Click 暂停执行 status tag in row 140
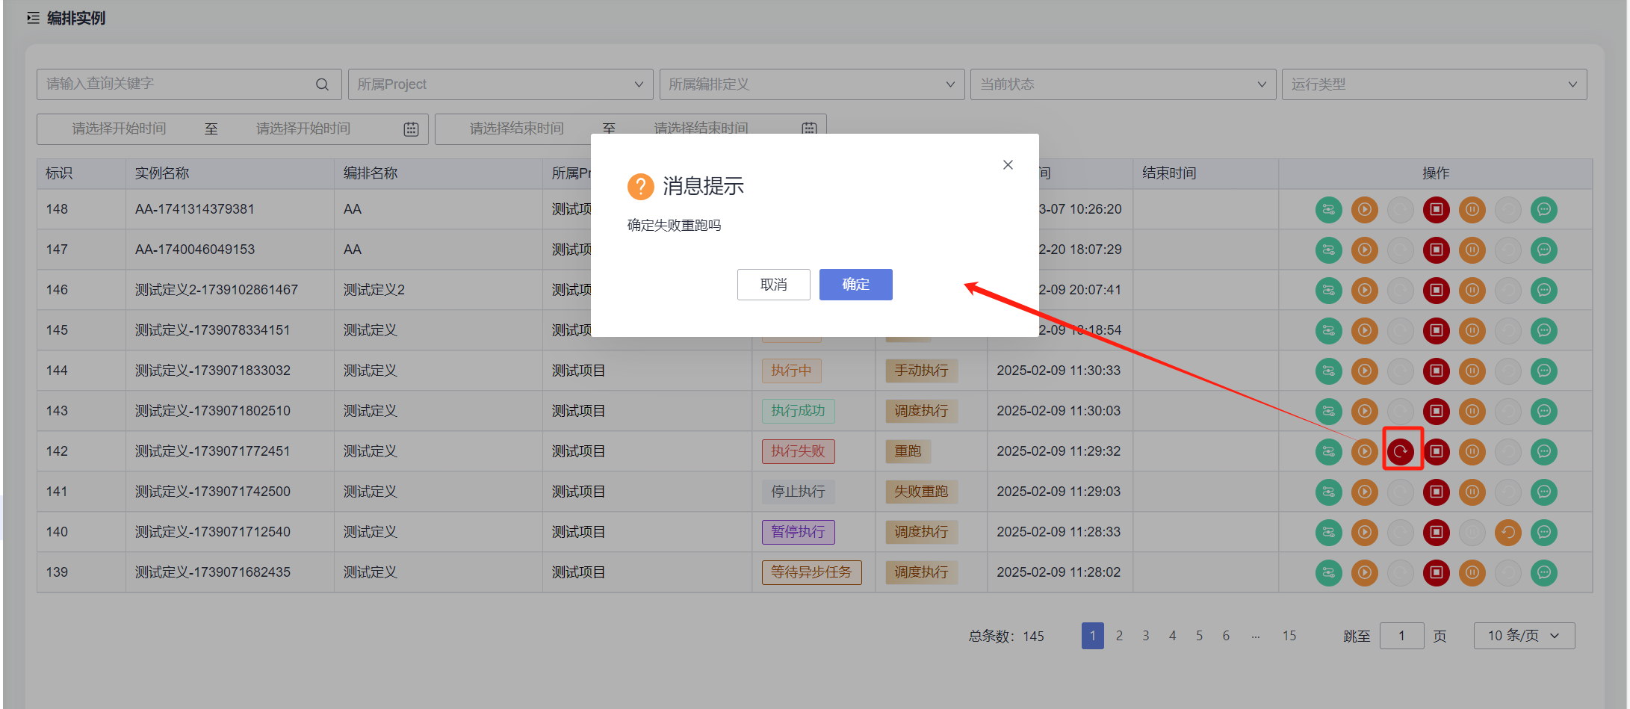The image size is (1630, 709). [x=798, y=532]
